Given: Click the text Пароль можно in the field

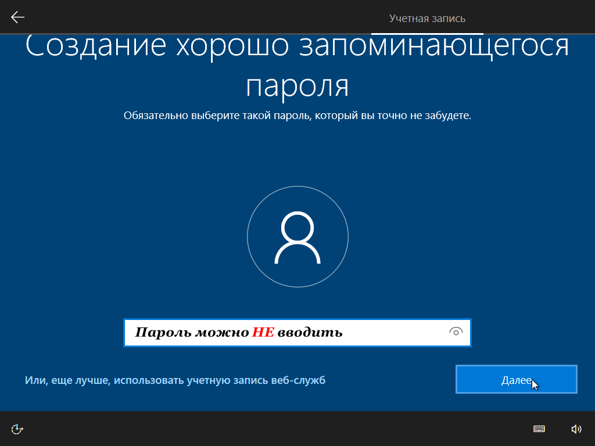Looking at the screenshot, I should coord(192,333).
